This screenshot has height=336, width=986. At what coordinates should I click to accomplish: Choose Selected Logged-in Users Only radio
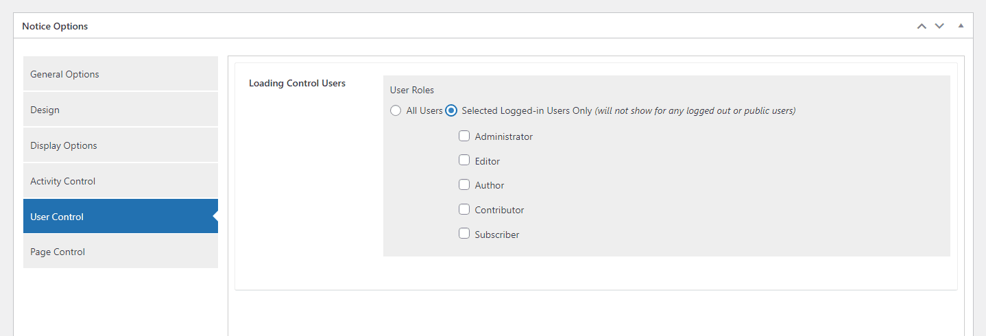click(x=451, y=110)
